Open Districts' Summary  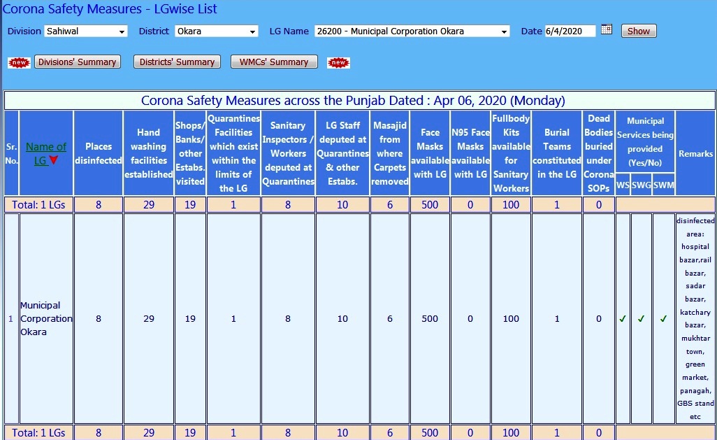177,62
